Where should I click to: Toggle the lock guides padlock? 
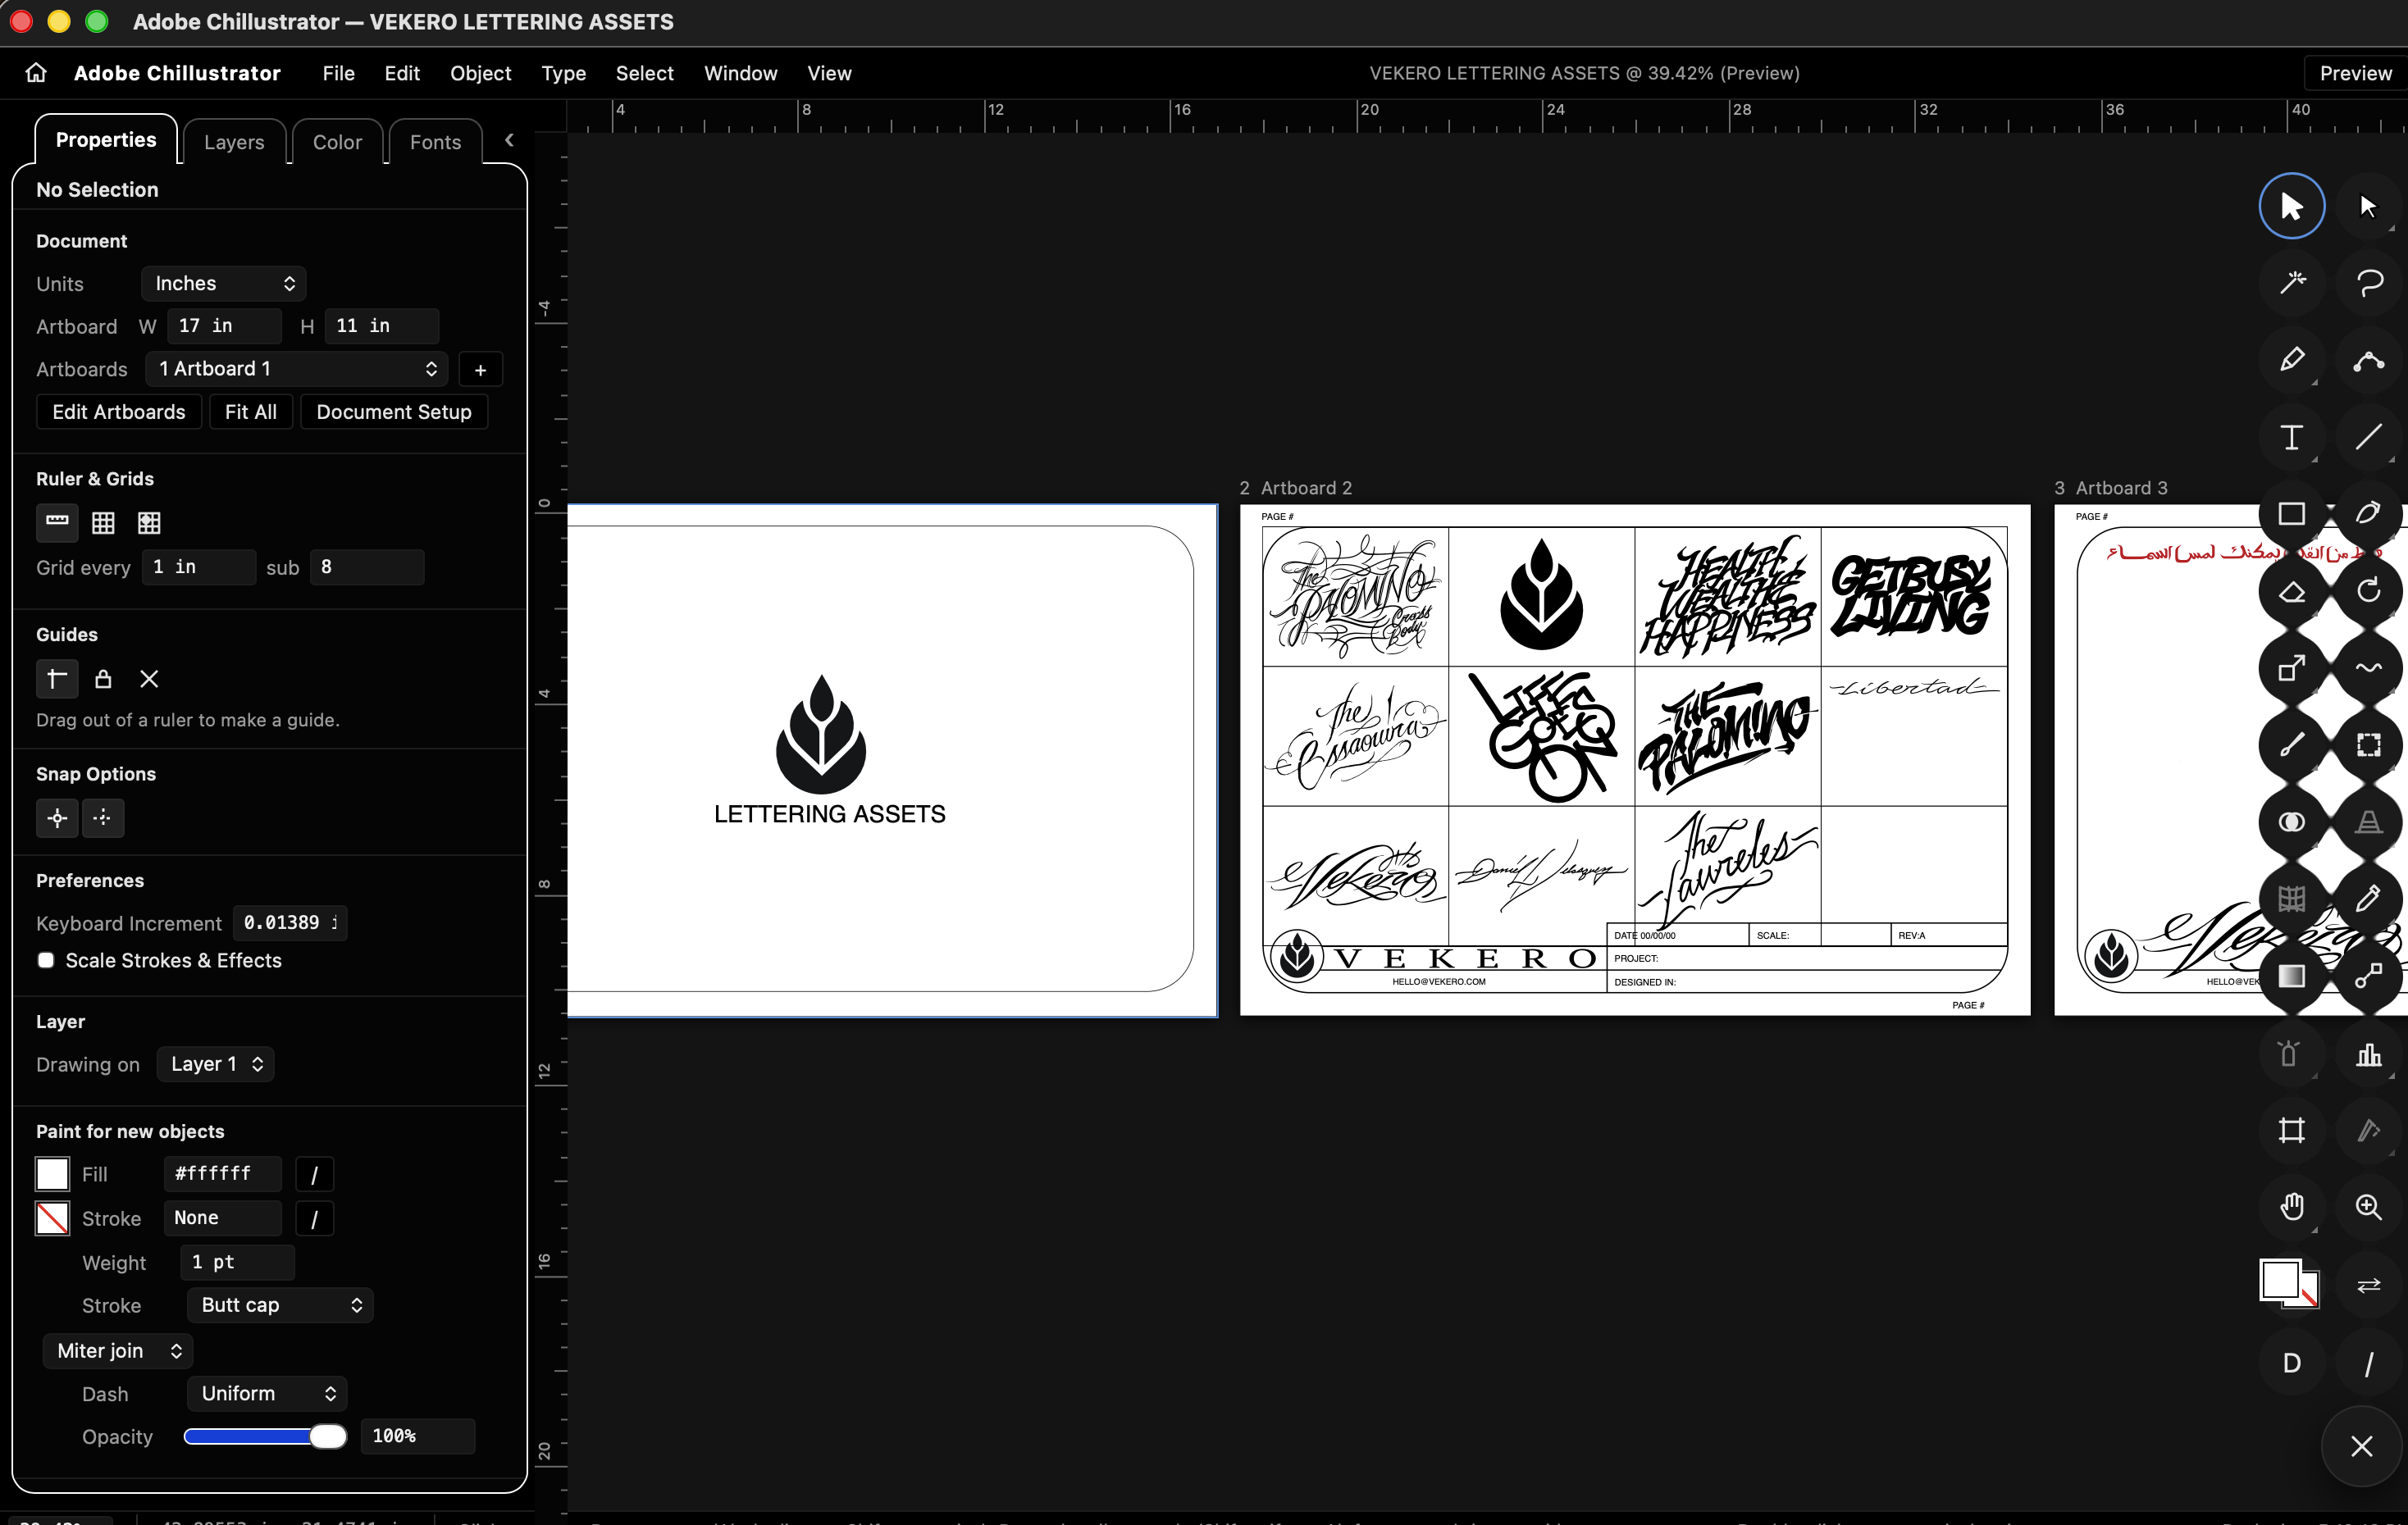click(103, 679)
